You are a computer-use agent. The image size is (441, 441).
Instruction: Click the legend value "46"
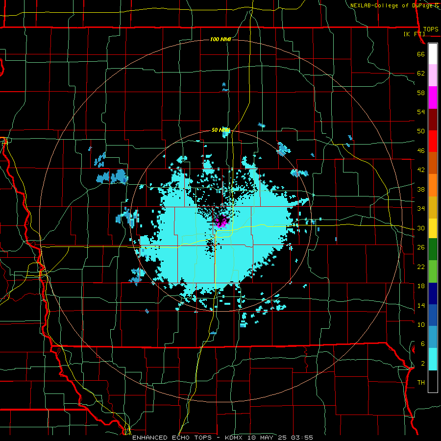click(421, 151)
